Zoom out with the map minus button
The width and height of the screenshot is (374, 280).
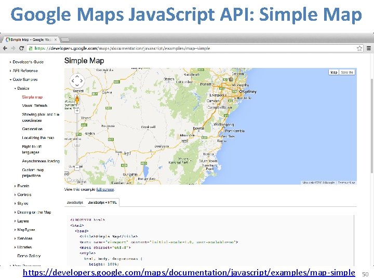pos(77,167)
